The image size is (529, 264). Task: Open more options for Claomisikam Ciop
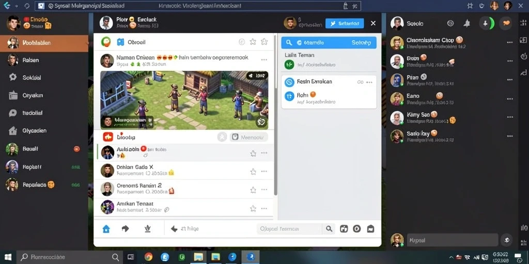[510, 43]
